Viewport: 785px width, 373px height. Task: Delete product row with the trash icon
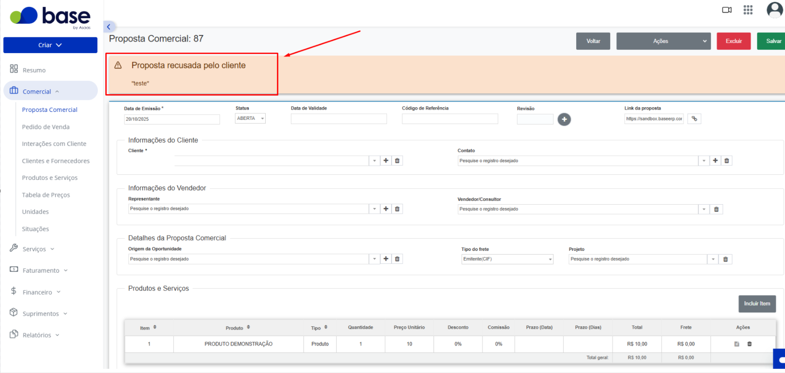pyautogui.click(x=750, y=344)
